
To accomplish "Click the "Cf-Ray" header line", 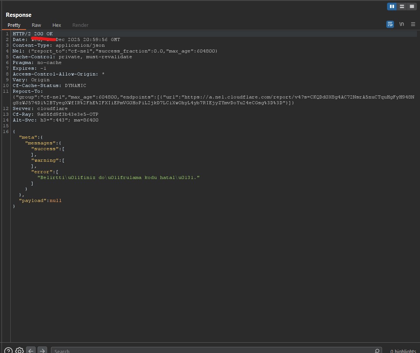I will (x=56, y=114).
